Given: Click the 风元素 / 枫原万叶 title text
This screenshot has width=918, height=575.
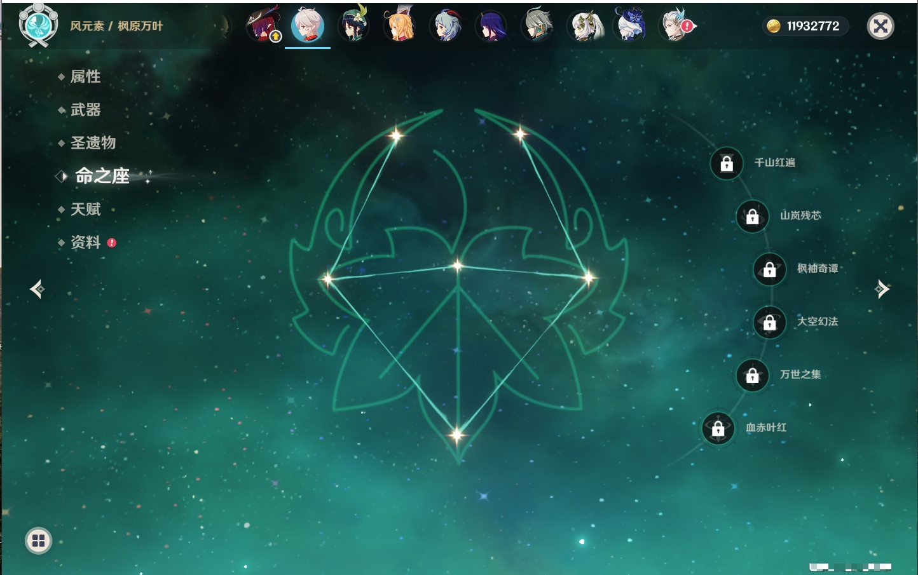Looking at the screenshot, I should 116,26.
